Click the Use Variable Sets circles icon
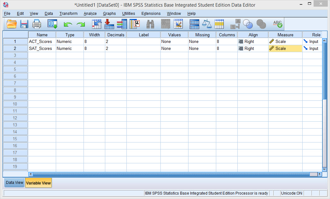 click(x=248, y=24)
